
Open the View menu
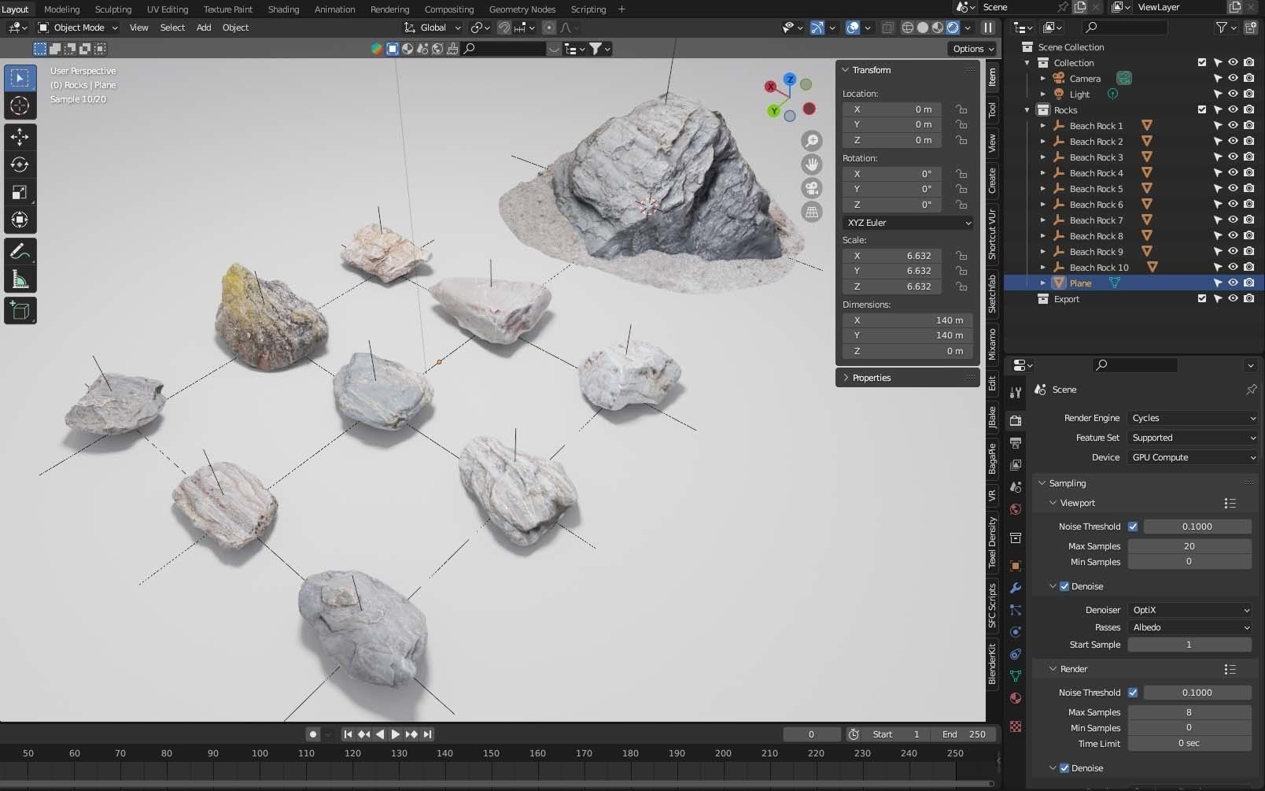(x=138, y=28)
